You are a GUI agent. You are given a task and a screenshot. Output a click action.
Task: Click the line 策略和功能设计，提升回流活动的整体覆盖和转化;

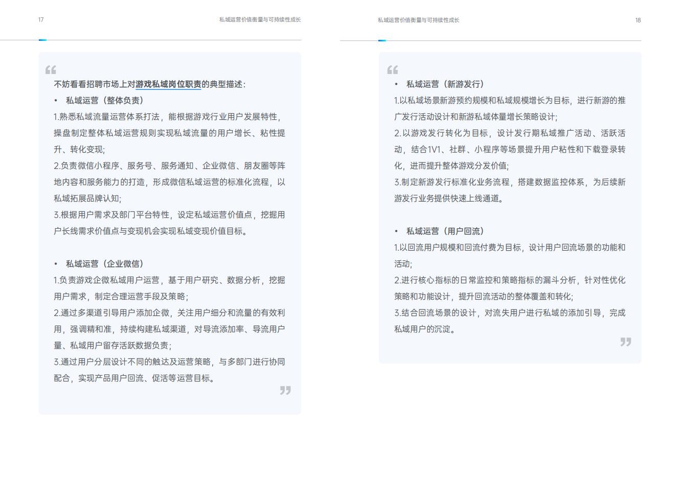coord(484,297)
